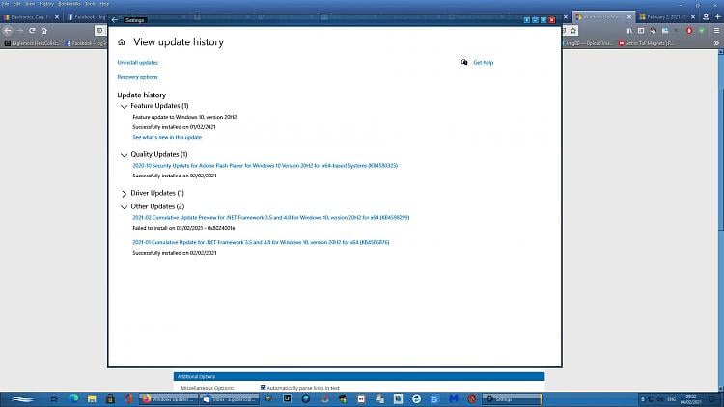This screenshot has height=407, width=724.
Task: Click the Firefox Windows Update taskbar button
Action: tap(169, 399)
